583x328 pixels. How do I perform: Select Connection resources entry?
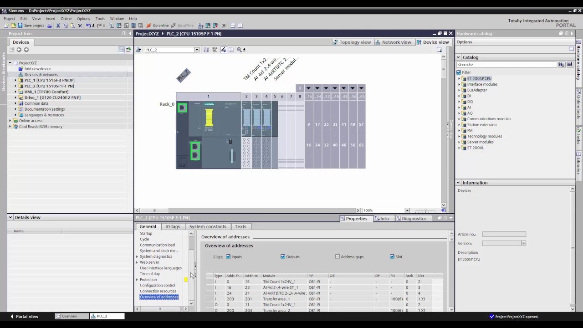(x=158, y=291)
